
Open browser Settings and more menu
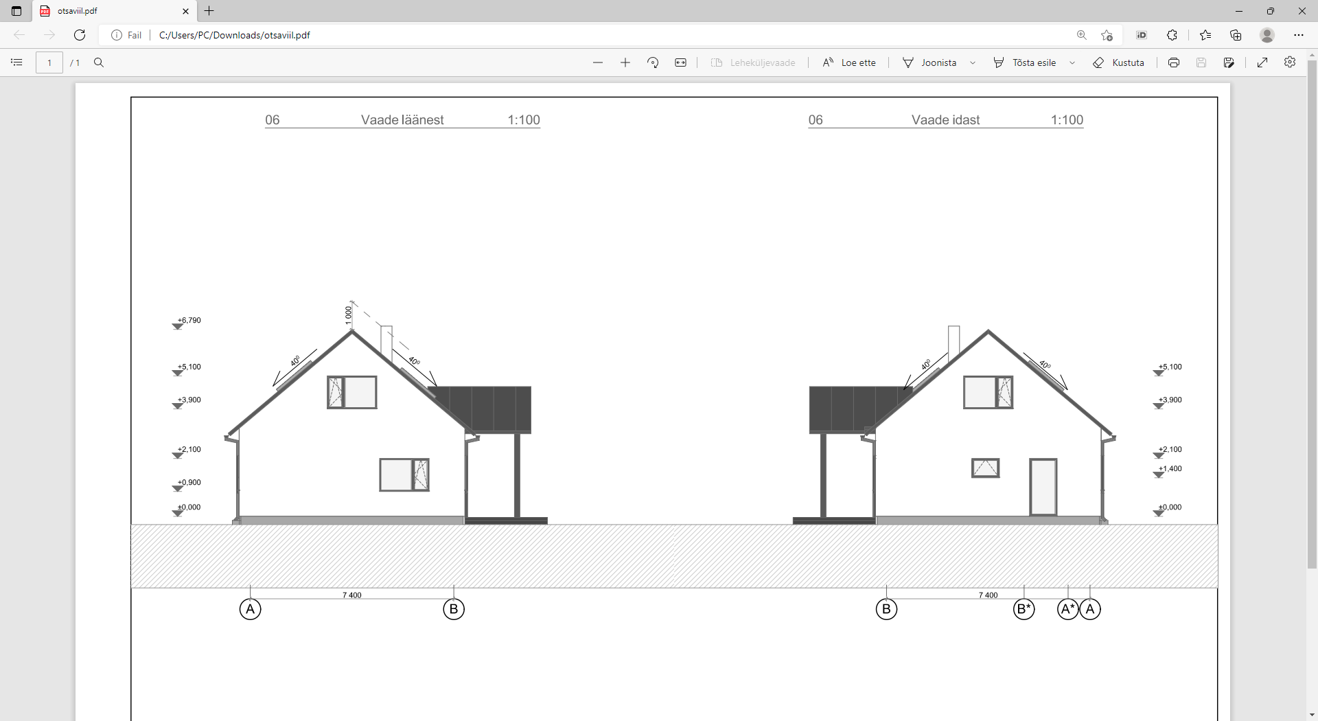(1298, 35)
